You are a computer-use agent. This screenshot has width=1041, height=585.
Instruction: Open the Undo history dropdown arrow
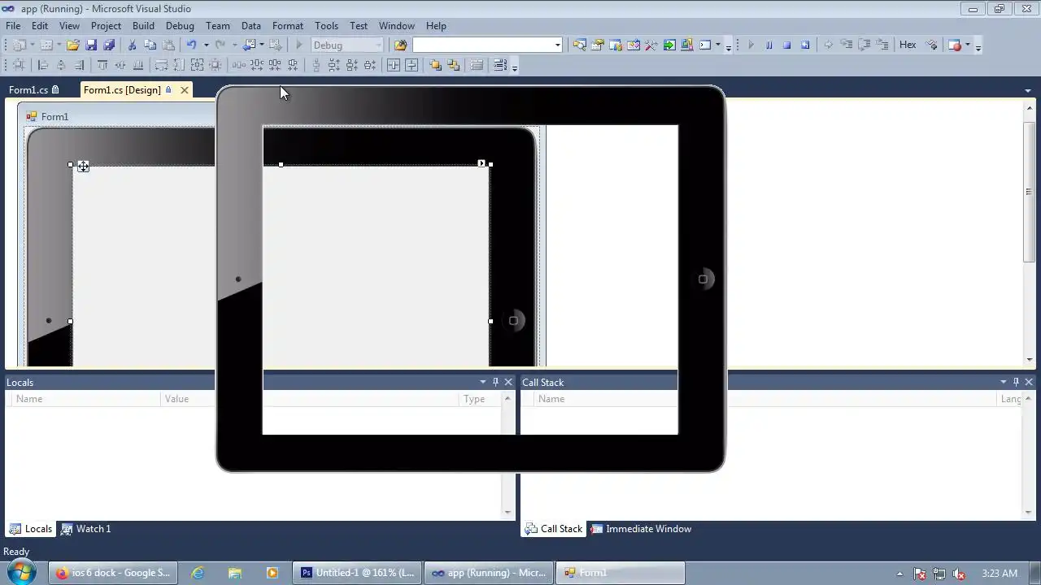tap(206, 45)
